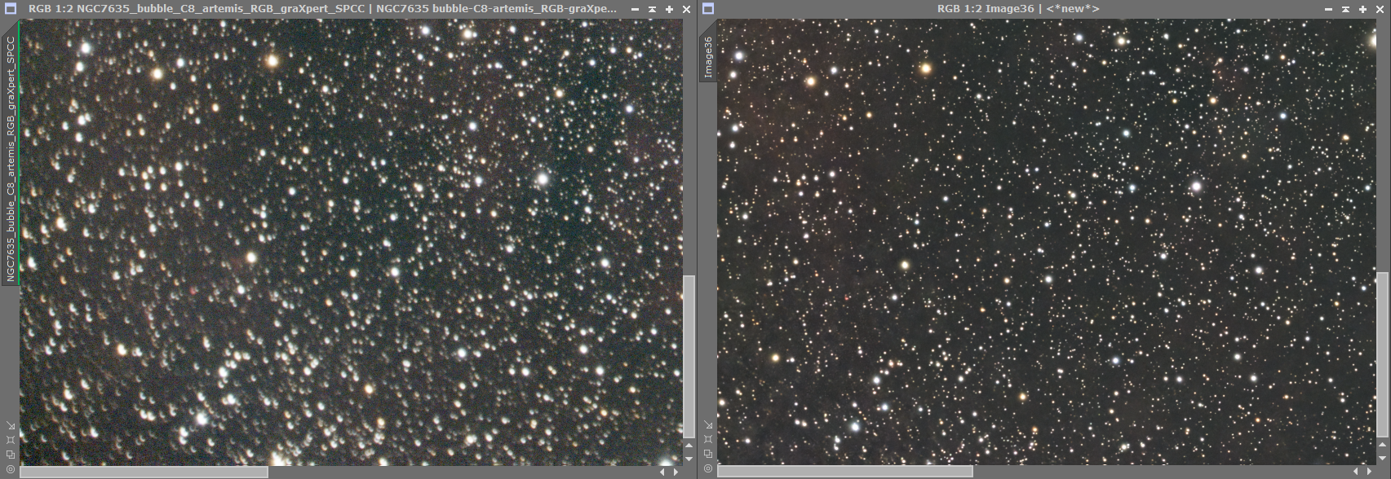Click scroll-right arrow in NGC7635 window

pos(676,472)
